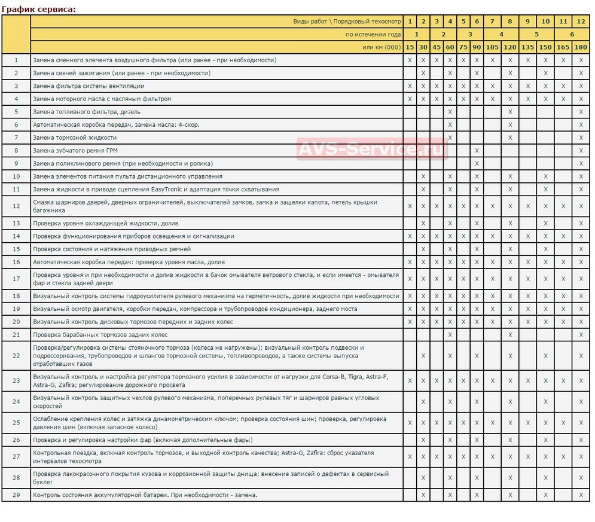595x522 pixels.
Task: Select row "Автоматическая коробка передач, замена масла: 4-скор."
Action: [296, 125]
